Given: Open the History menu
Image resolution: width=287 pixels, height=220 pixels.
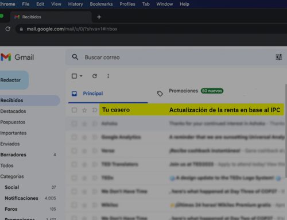Looking at the screenshot, I should click(75, 4).
